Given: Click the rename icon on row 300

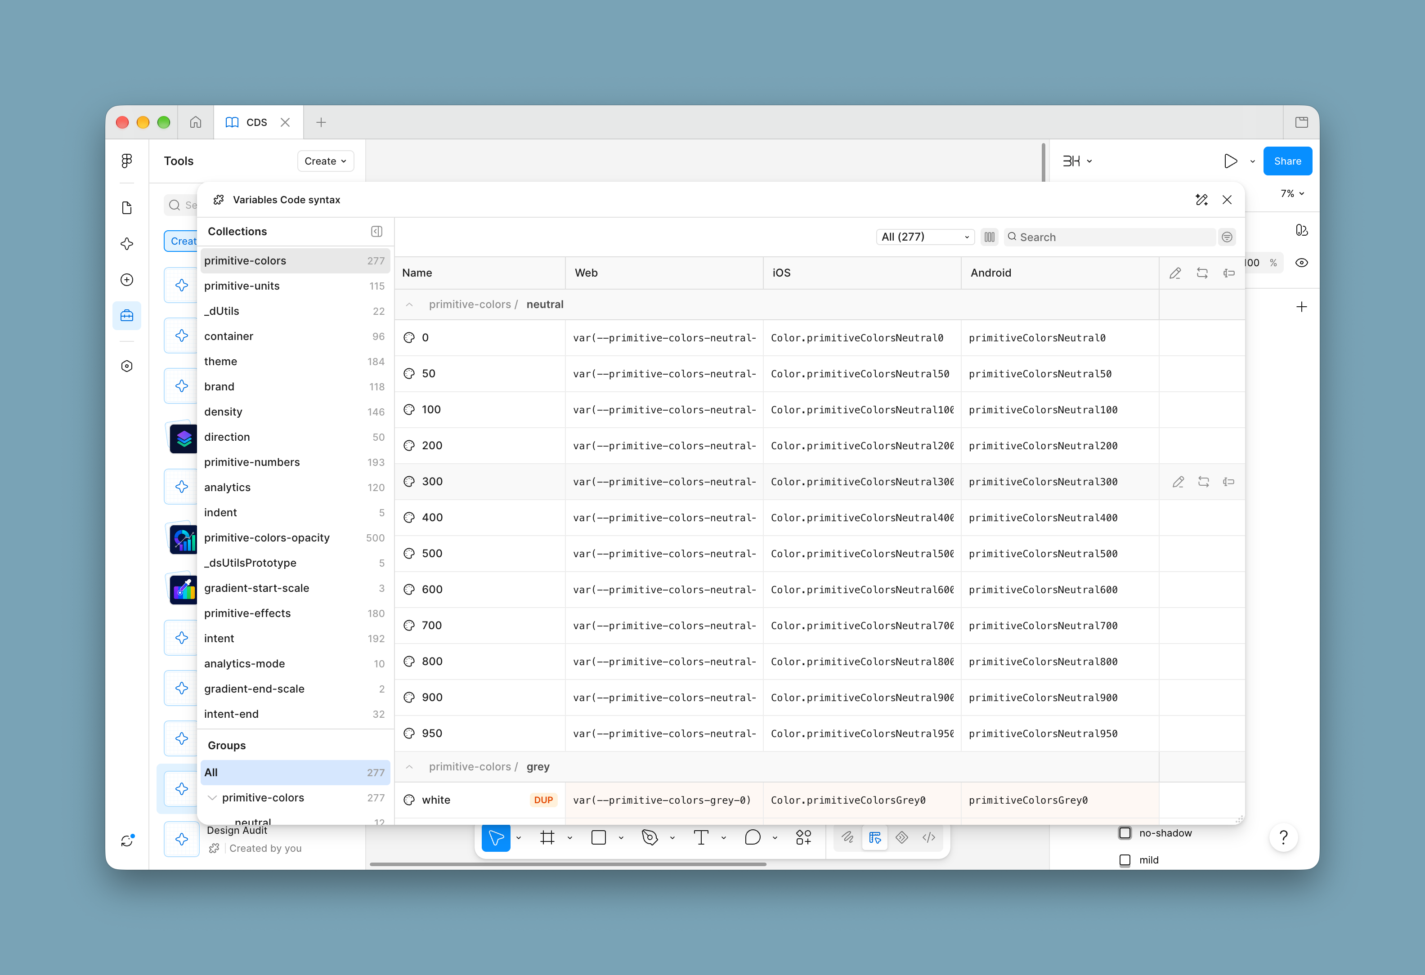Looking at the screenshot, I should point(1228,482).
